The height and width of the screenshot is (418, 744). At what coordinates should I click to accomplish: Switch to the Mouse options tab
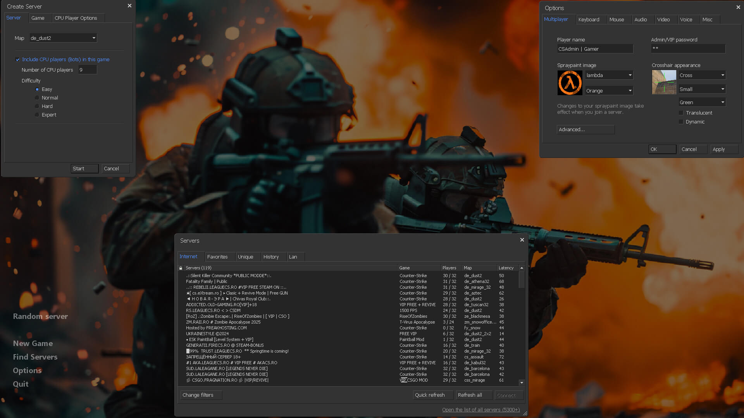620,20
